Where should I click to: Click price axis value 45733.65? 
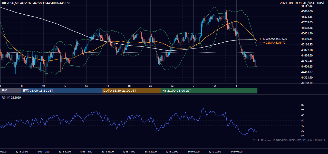[x=307, y=22]
